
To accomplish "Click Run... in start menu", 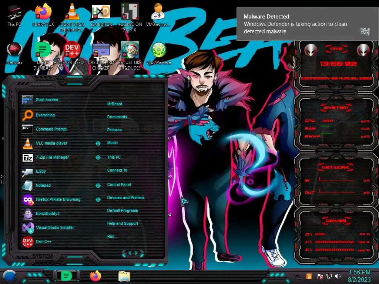I will [112, 236].
